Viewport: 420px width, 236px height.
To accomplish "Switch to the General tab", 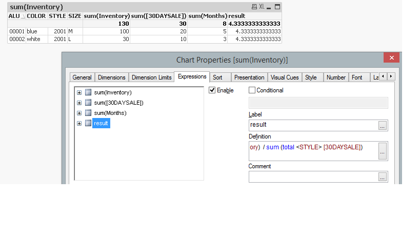I will coord(82,77).
